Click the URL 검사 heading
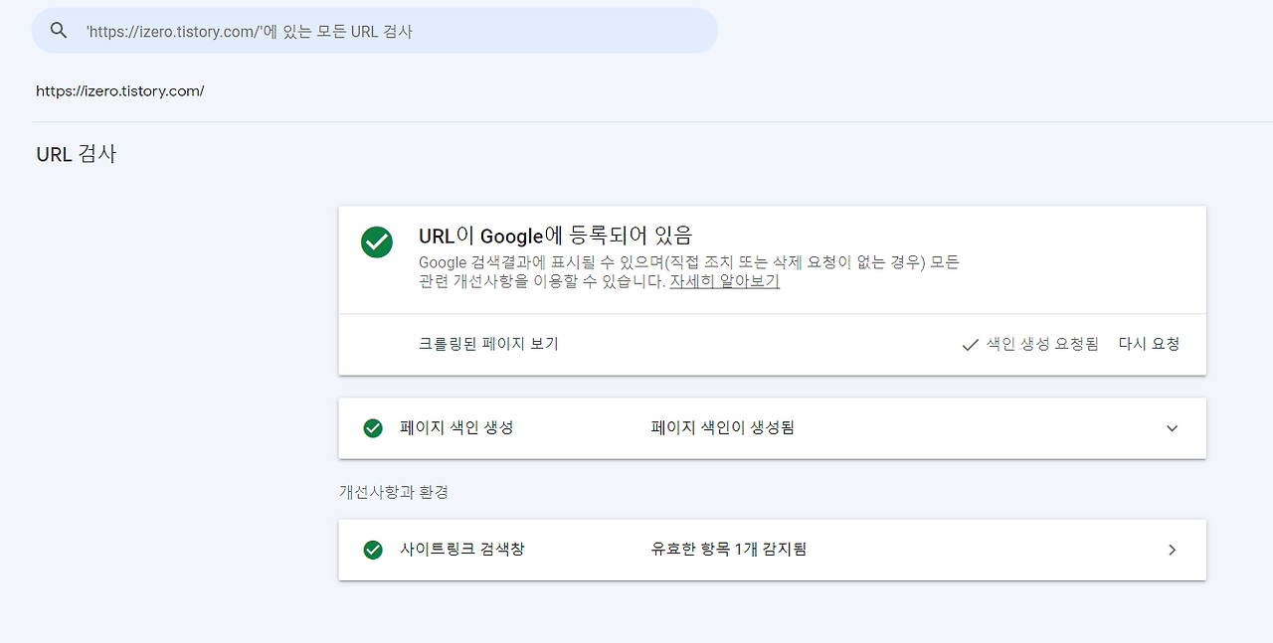 tap(77, 154)
